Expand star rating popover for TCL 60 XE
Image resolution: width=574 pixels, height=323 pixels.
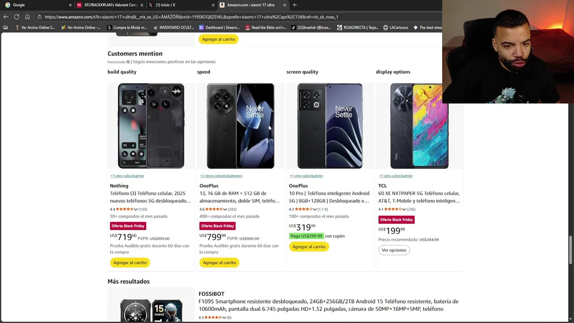tap(404, 210)
